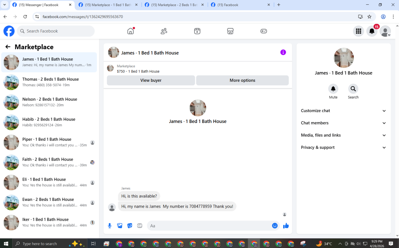Open the Notifications bell with badge 15
This screenshot has width=399, height=248.
coord(372,31)
